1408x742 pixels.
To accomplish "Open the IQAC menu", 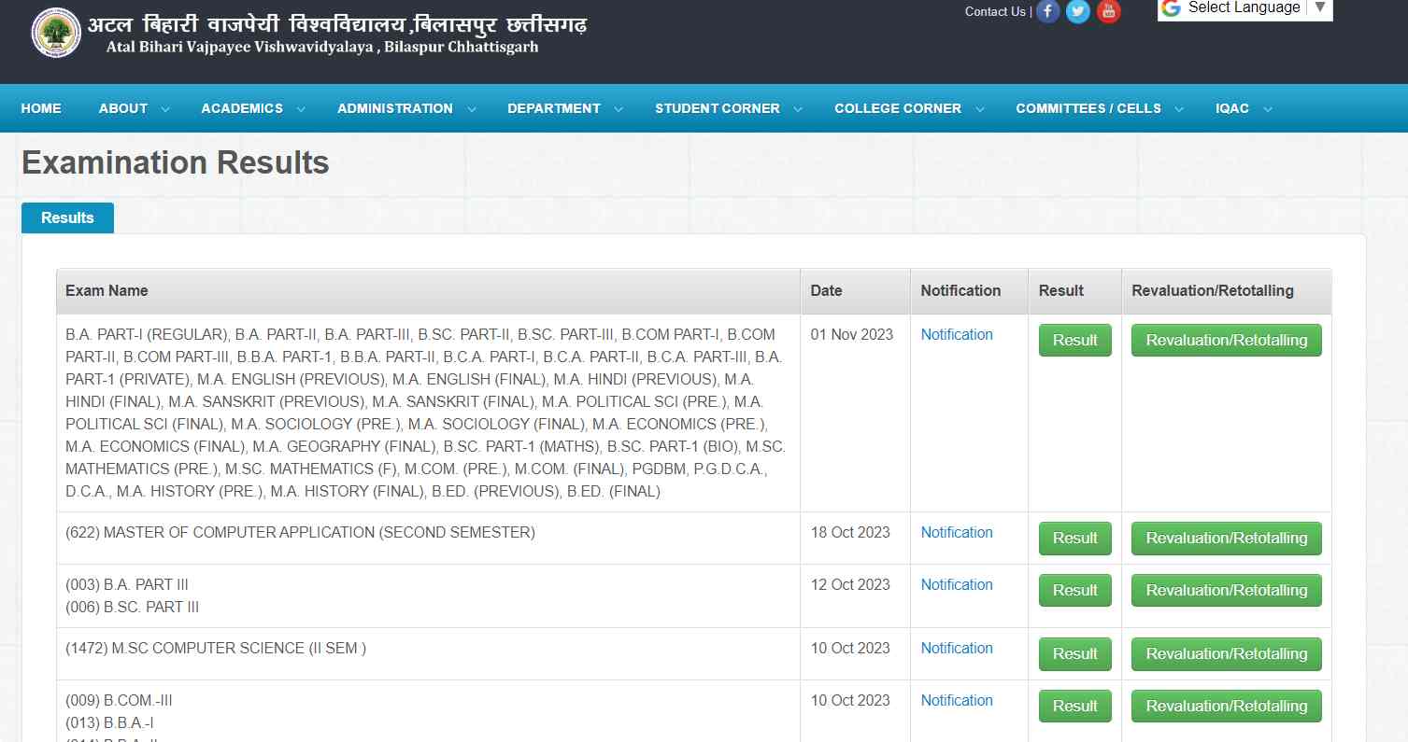I will point(1244,108).
